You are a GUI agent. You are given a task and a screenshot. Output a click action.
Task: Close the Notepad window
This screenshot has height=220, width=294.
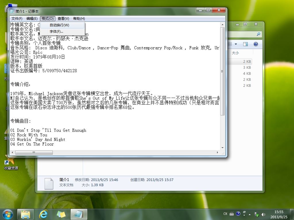click(x=219, y=10)
